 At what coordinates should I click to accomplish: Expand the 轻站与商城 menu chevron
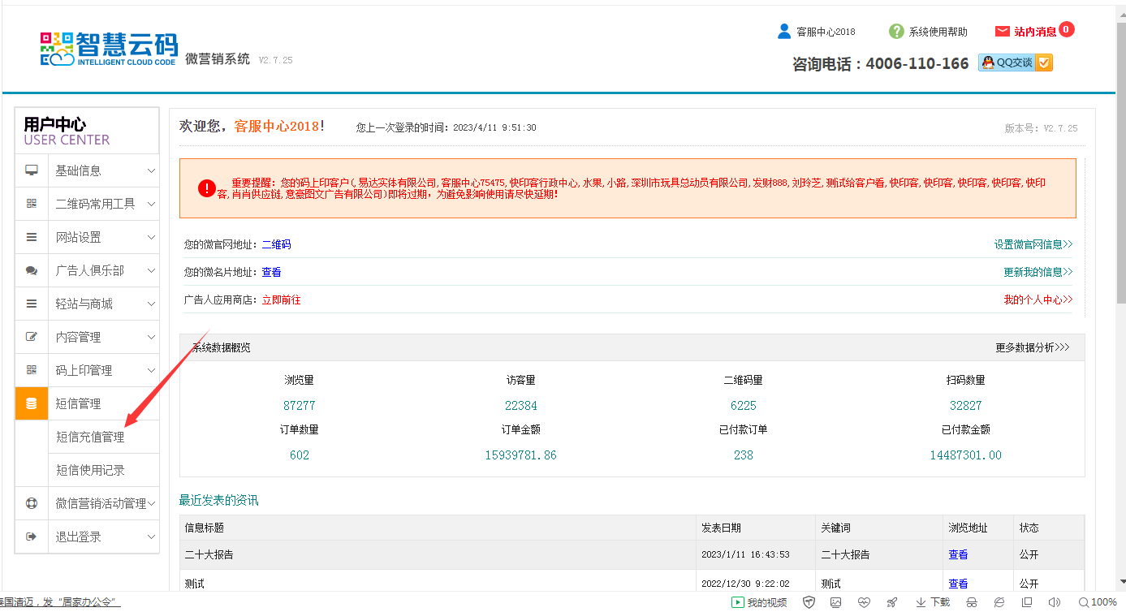pos(151,304)
